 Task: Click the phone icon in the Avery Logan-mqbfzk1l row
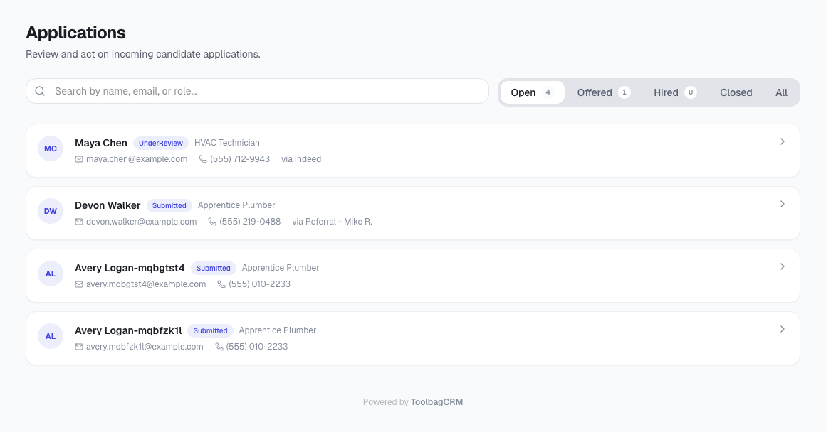tap(219, 347)
